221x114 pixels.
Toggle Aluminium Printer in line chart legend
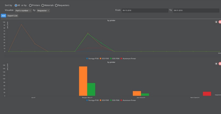pyautogui.click(x=128, y=58)
